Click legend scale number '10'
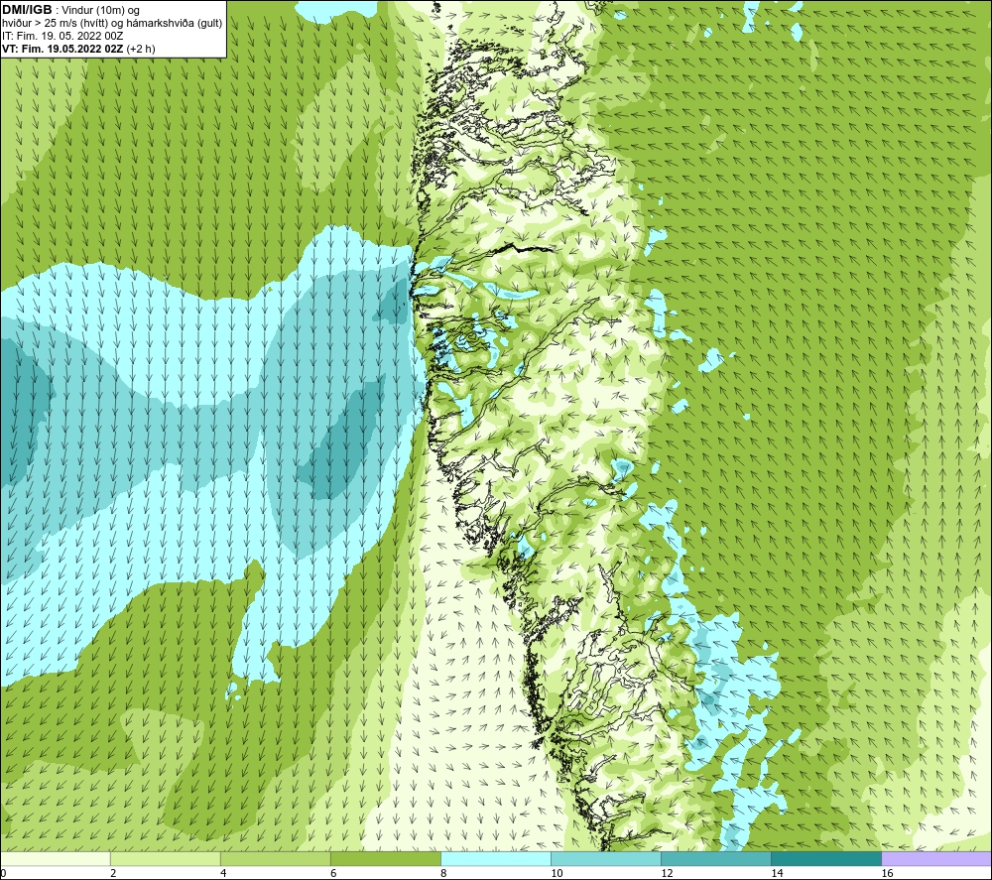Image resolution: width=992 pixels, height=880 pixels. [x=557, y=874]
